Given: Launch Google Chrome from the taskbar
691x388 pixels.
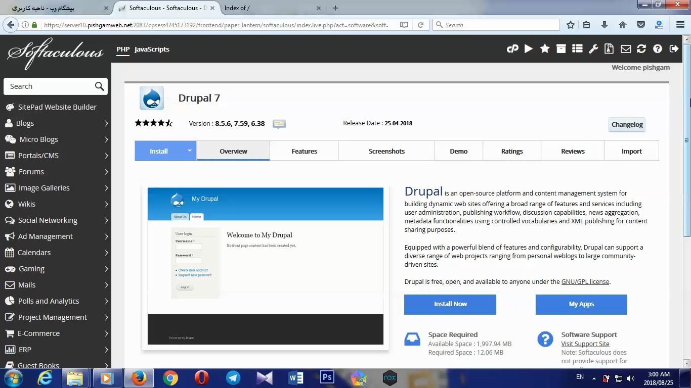Looking at the screenshot, I should (170, 378).
